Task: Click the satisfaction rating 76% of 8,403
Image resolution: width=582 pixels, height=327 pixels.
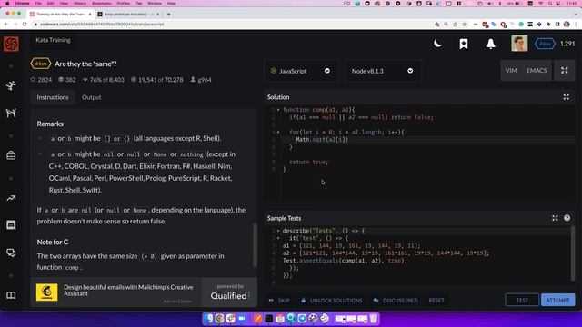Action: click(x=104, y=80)
